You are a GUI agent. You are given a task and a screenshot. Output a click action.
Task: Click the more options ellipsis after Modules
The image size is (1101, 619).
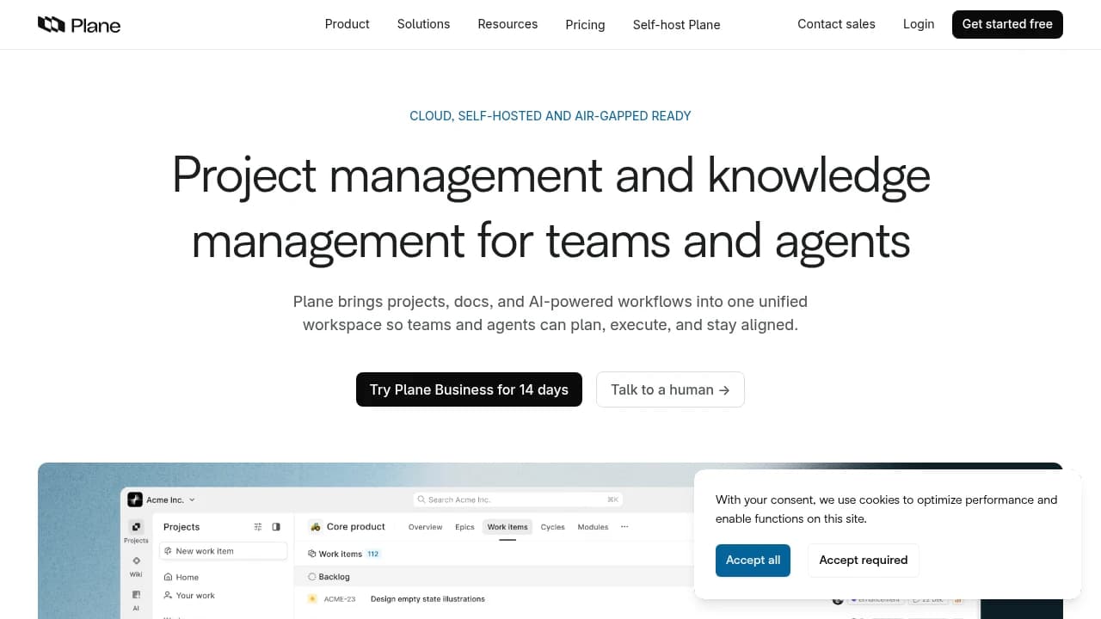coord(624,527)
